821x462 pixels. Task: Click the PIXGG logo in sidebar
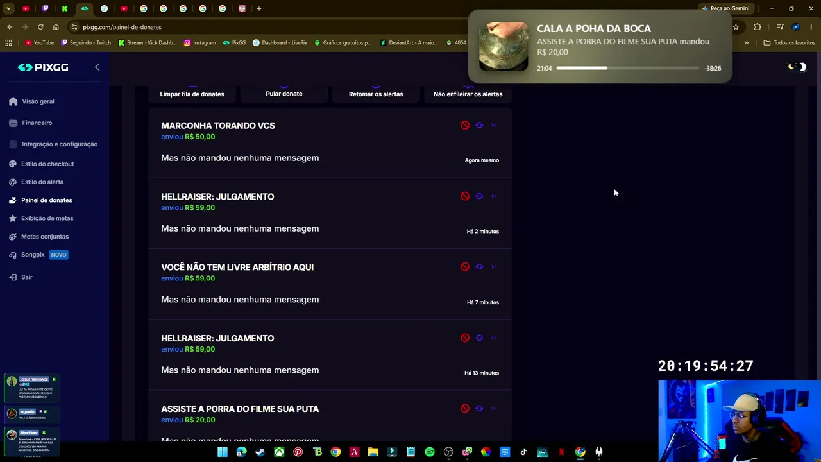coord(43,67)
